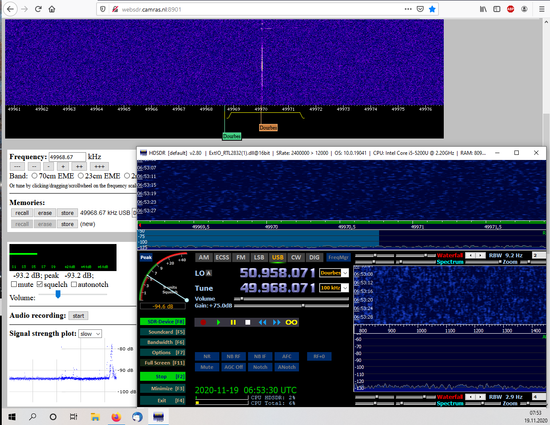Screen dimensions: 550x425
Task: Click the blue fast-forward button in HDSDR
Action: 277,322
